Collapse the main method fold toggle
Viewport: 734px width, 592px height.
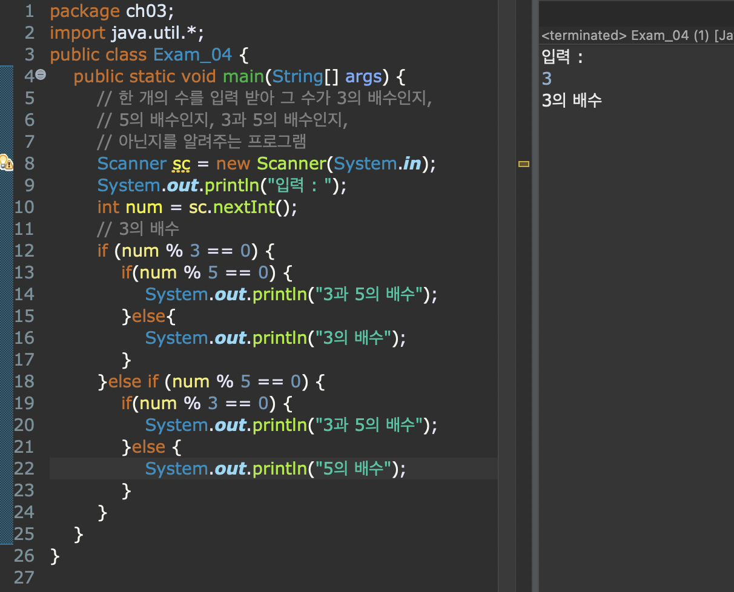point(41,75)
